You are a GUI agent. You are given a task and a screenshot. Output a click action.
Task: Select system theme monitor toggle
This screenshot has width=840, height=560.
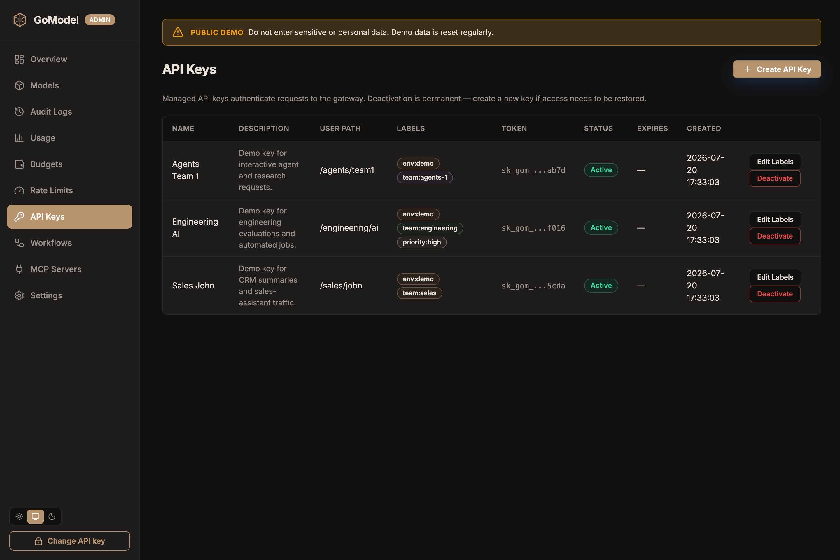(35, 517)
